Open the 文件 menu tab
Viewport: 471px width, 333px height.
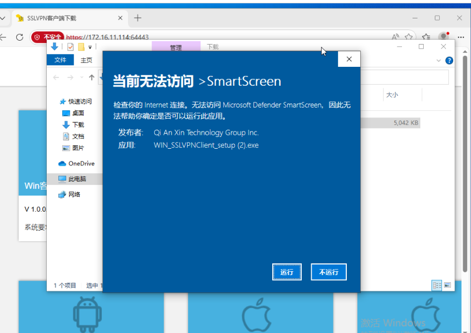60,60
